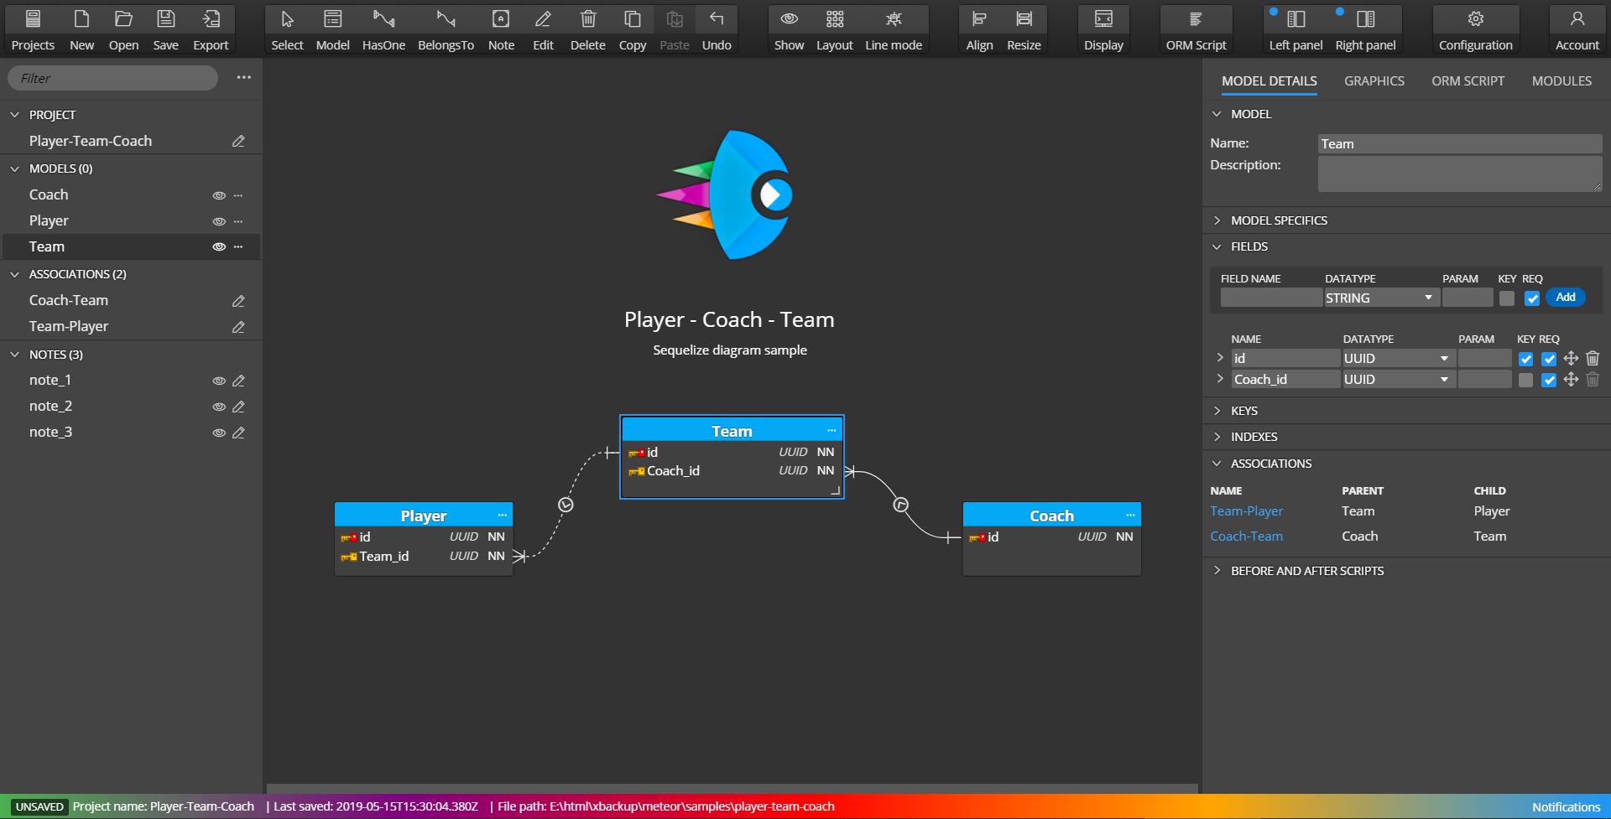
Task: Uncheck REQ checkbox for Coach_id field
Action: [1549, 381]
